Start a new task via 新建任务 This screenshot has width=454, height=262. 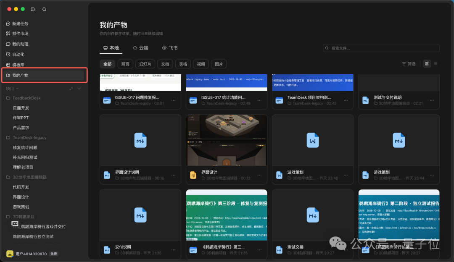(17, 24)
